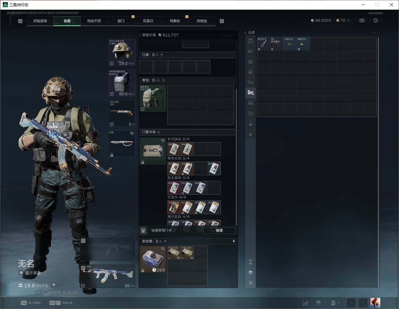Click the Ctrl F 转移全部 button
This screenshot has height=309, width=399.
61,303
